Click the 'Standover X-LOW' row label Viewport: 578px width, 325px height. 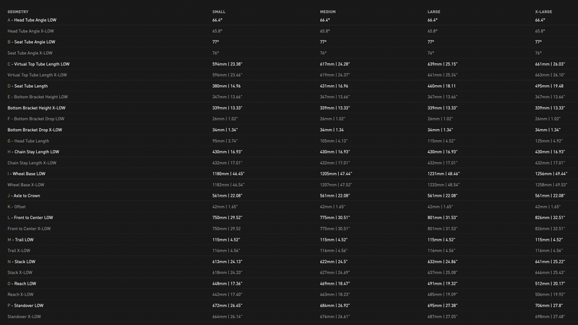click(25, 316)
